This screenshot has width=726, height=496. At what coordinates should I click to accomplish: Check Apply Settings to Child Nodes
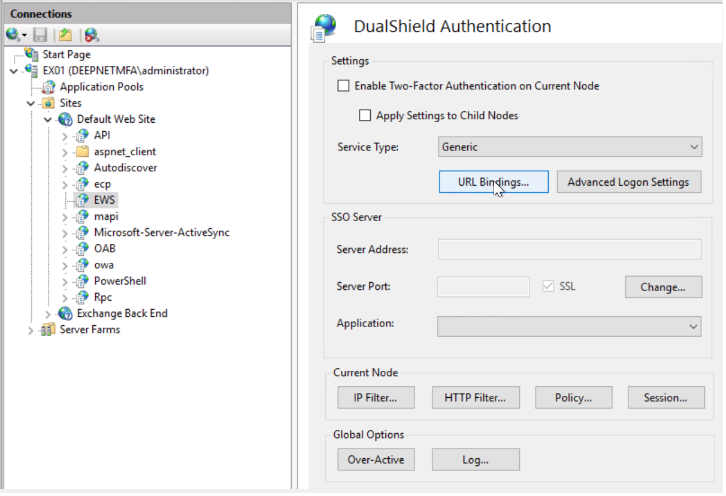[x=365, y=116]
